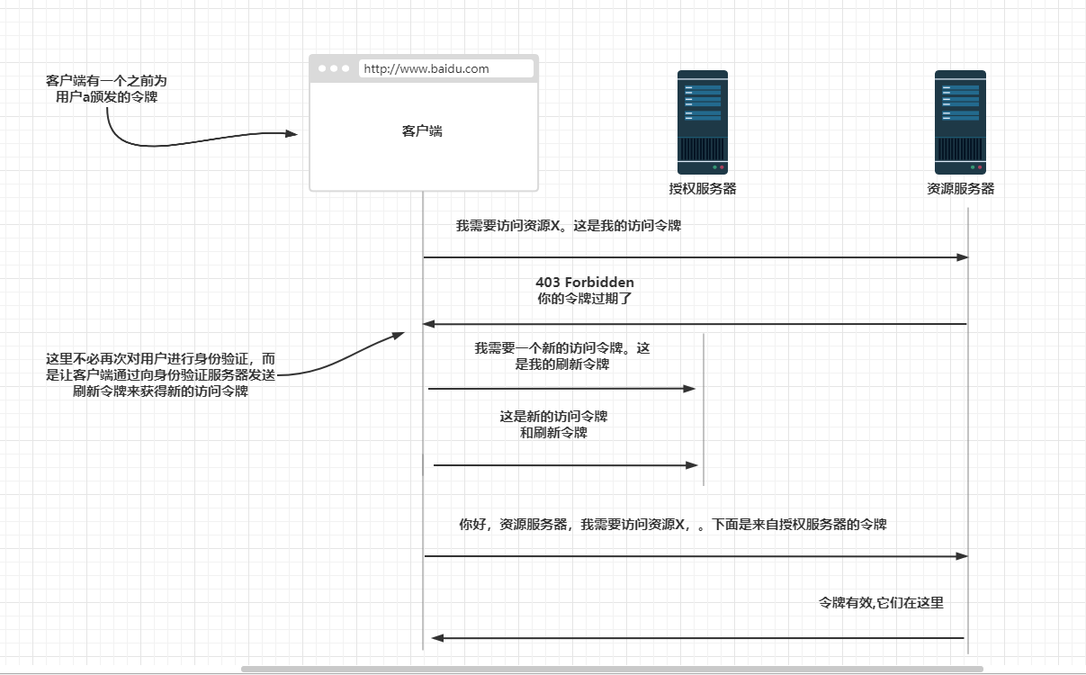Select the 客户端 label inside the browser window

click(422, 131)
